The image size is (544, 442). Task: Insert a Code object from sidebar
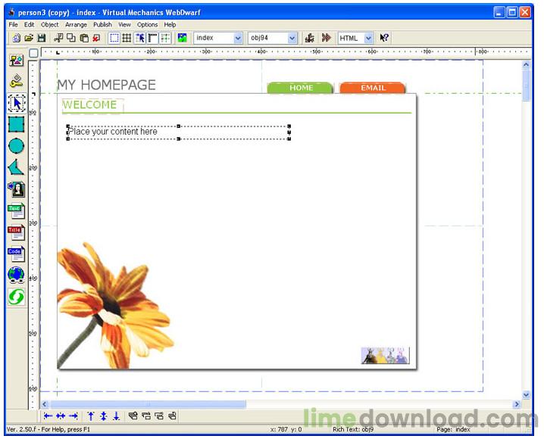[16, 254]
